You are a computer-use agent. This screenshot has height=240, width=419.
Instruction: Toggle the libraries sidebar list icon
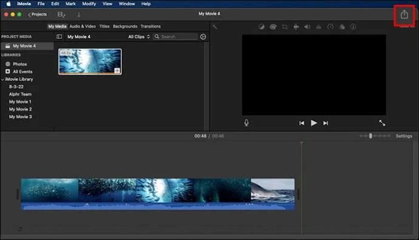coord(60,36)
